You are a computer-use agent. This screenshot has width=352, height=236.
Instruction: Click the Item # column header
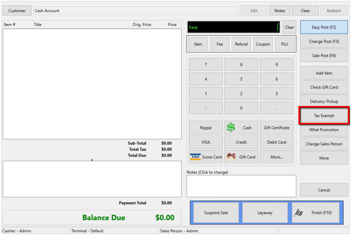pyautogui.click(x=9, y=24)
